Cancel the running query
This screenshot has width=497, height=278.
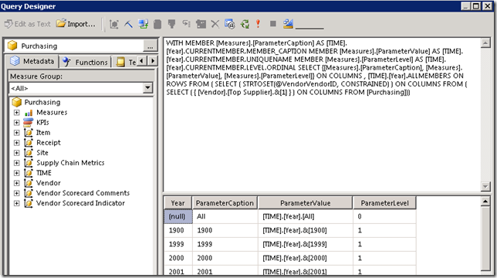273,24
